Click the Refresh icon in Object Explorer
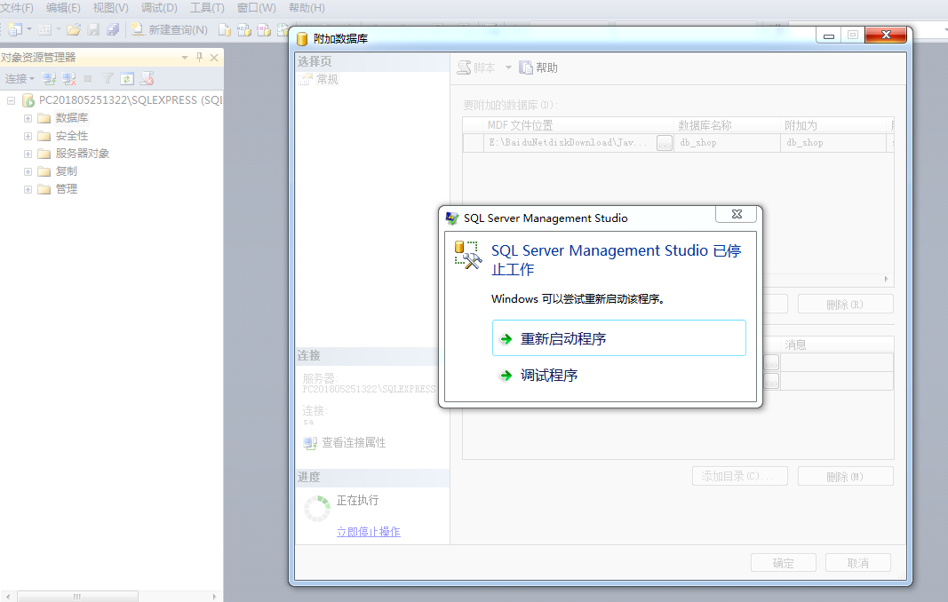 [127, 78]
